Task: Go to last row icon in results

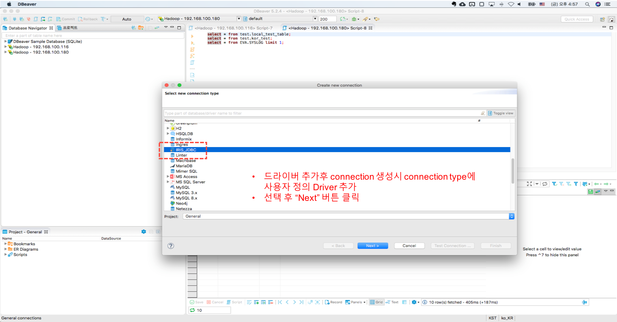Action: tap(301, 302)
